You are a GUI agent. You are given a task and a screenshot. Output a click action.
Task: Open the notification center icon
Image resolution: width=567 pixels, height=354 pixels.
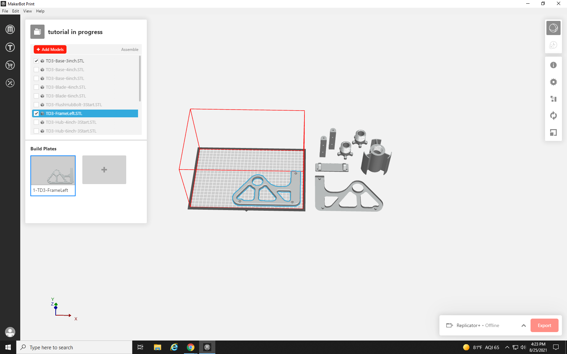pyautogui.click(x=556, y=347)
